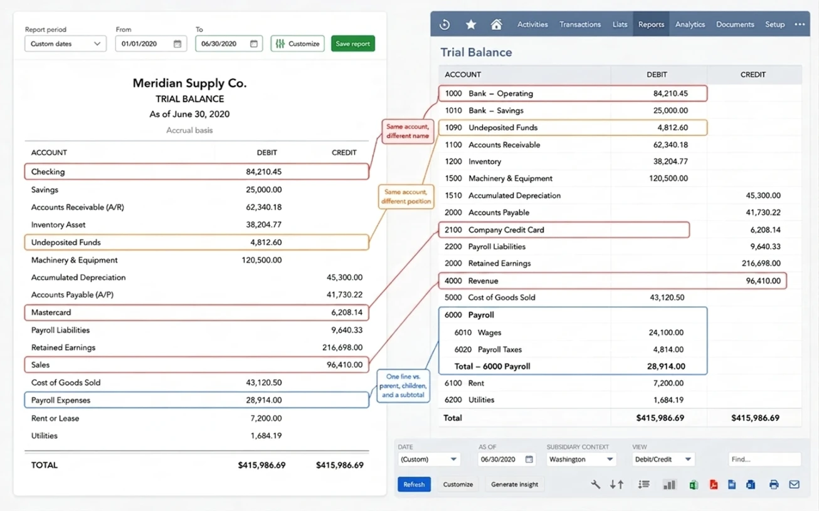Open the Date (Custom) dropdown

click(429, 459)
